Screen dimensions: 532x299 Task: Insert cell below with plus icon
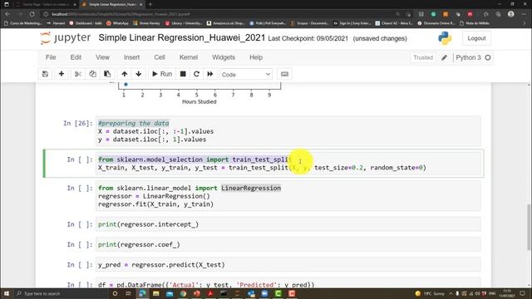(x=62, y=74)
